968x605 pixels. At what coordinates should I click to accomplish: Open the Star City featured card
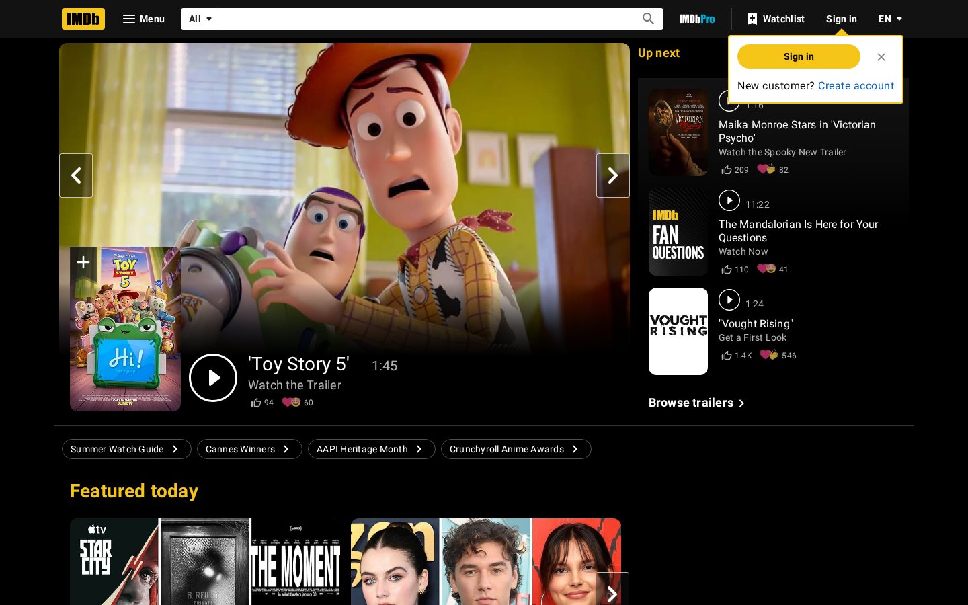point(205,561)
